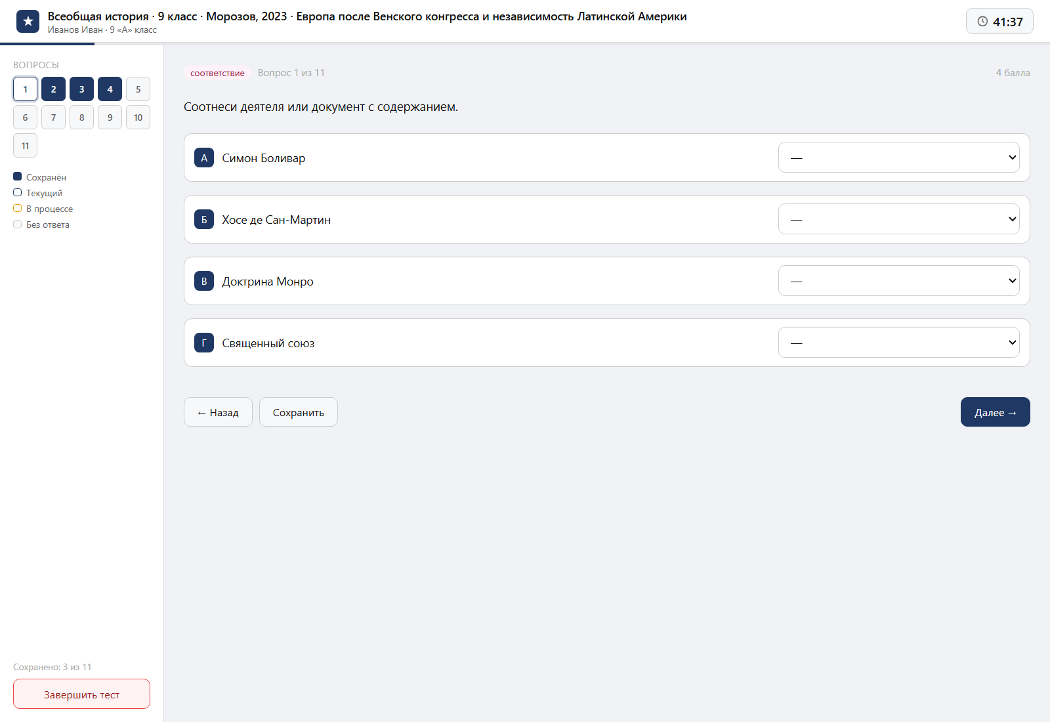Click the В процессе legend color marker
1050x722 pixels.
pyautogui.click(x=18, y=208)
